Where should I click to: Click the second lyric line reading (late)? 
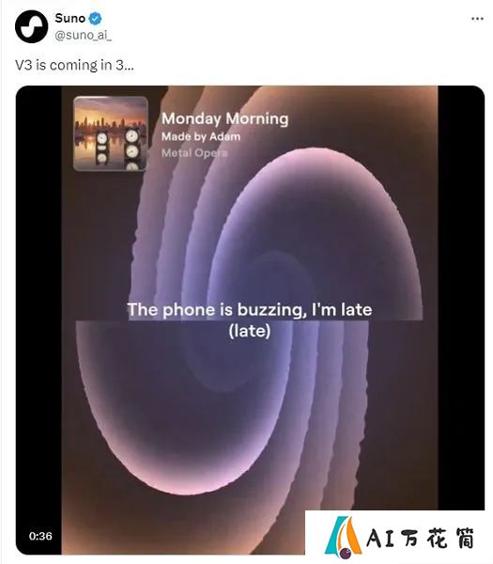[250, 331]
